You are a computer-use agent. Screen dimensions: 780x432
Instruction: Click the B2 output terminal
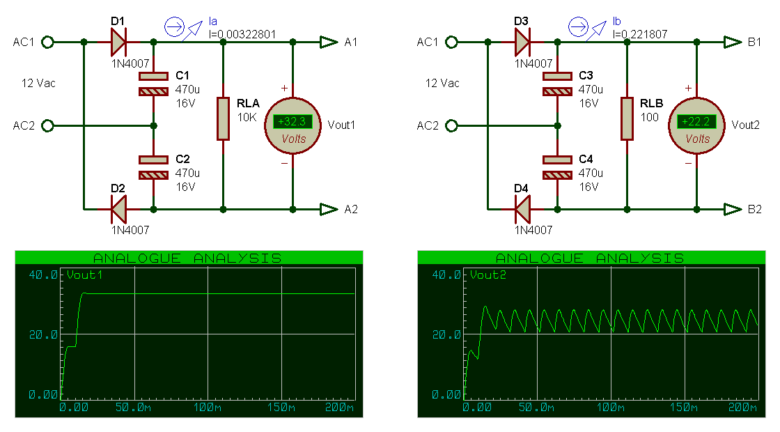733,210
